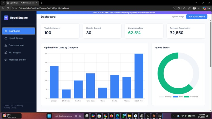
Task: Open Microsoft Store from taskbar
Action: click(99, 116)
